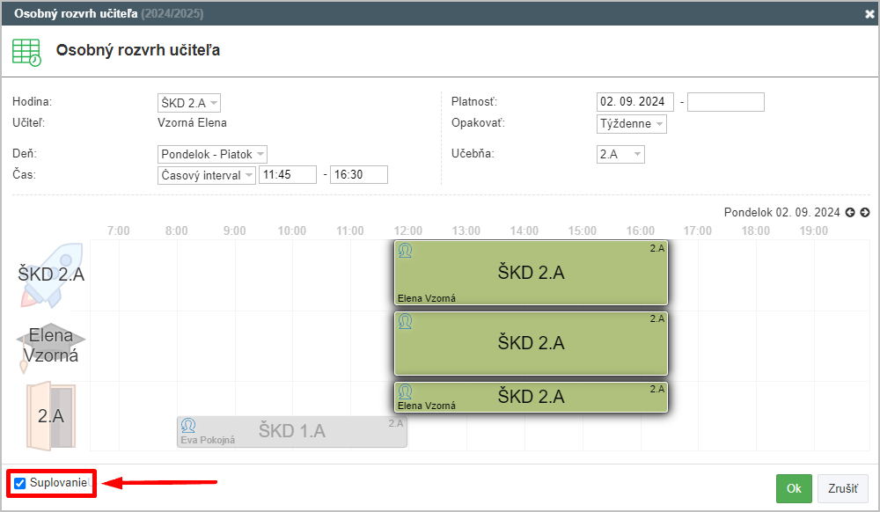Viewport: 880px width, 512px height.
Task: Open the Opakovať dropdown Týždenne
Action: pyautogui.click(x=631, y=124)
